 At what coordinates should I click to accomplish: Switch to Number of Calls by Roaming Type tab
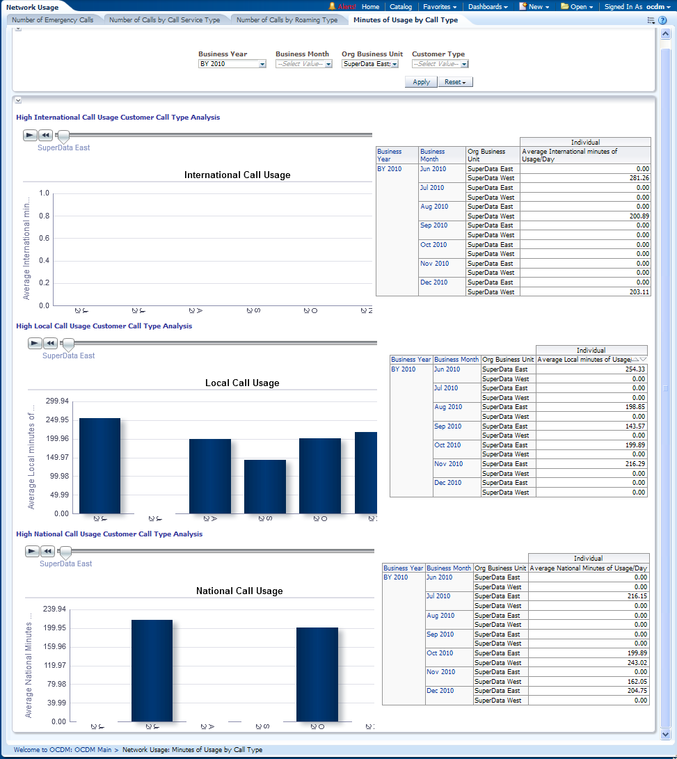287,20
